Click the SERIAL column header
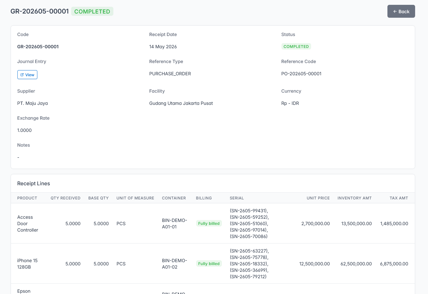Screen dimensions: 428x294 [x=237, y=198]
